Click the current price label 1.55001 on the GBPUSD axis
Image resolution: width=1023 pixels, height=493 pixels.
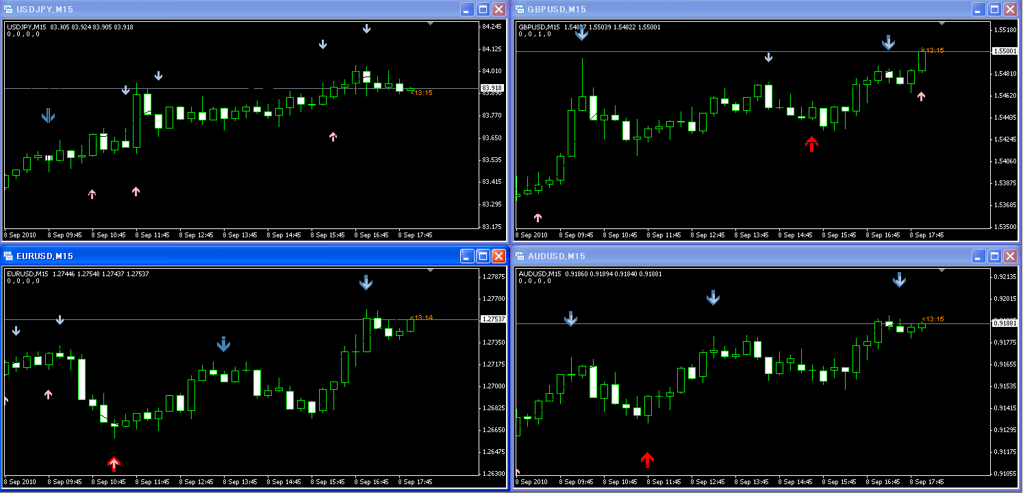point(1003,51)
